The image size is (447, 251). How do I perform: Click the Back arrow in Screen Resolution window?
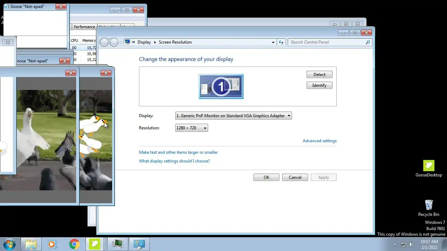104,42
